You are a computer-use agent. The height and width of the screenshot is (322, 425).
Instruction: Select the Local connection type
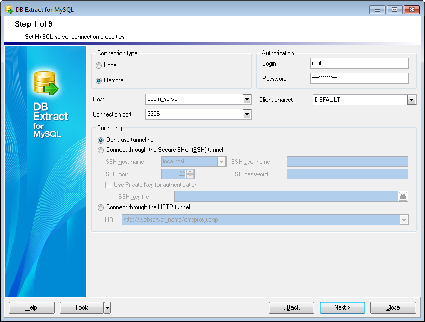(99, 66)
